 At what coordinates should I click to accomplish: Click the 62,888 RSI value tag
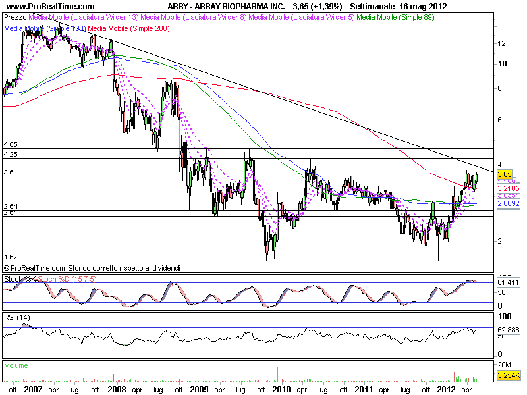click(508, 330)
